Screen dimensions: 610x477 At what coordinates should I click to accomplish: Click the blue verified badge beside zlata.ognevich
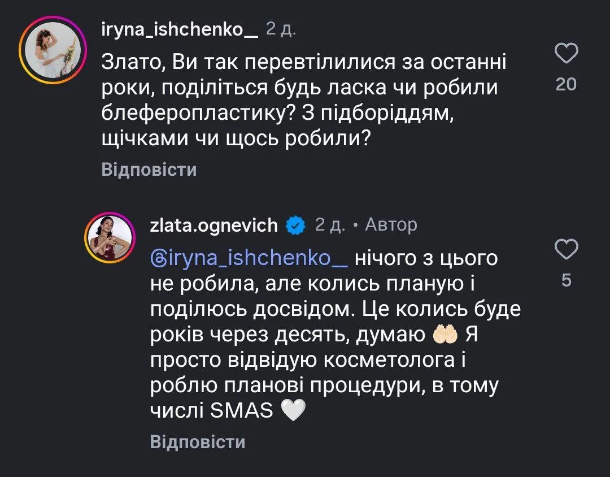(x=296, y=226)
